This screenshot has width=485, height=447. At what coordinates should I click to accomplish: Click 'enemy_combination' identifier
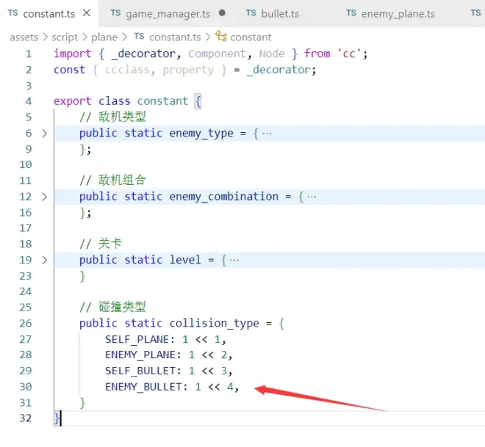click(x=224, y=197)
